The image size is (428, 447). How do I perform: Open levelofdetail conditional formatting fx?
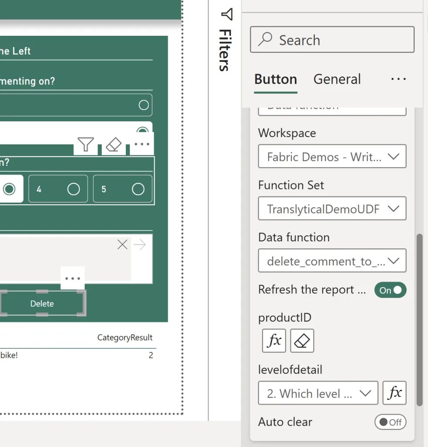click(x=395, y=393)
